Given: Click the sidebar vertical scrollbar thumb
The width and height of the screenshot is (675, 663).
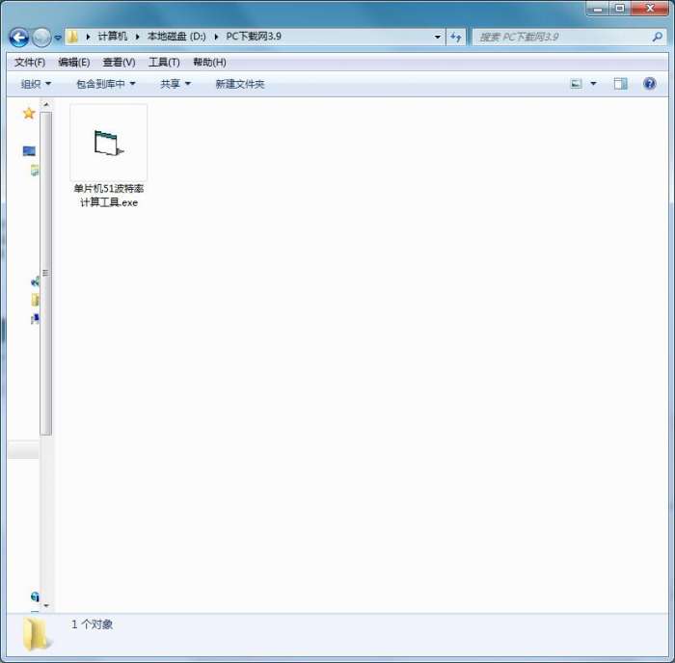Looking at the screenshot, I should click(46, 274).
